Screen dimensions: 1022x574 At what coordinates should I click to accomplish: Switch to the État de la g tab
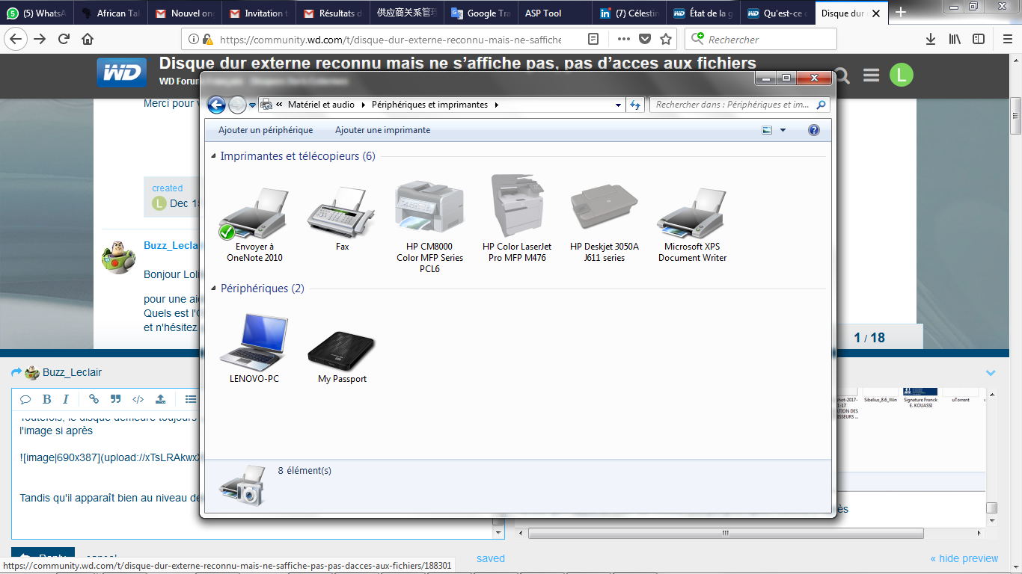pyautogui.click(x=704, y=13)
